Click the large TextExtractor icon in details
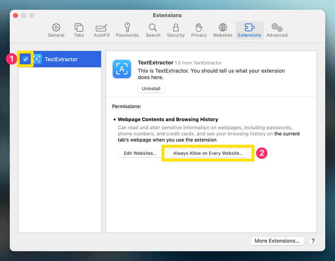335x261 pixels. [122, 69]
